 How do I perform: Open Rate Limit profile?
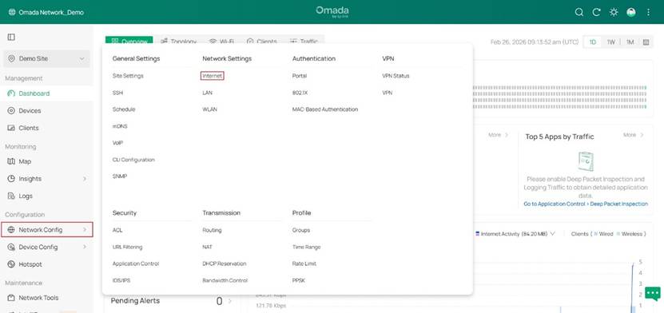(x=304, y=264)
